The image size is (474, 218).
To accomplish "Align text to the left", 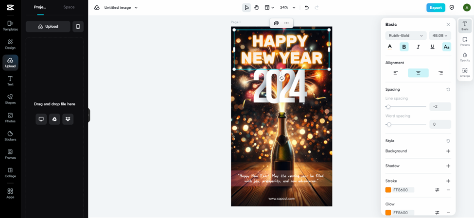I will (x=396, y=73).
